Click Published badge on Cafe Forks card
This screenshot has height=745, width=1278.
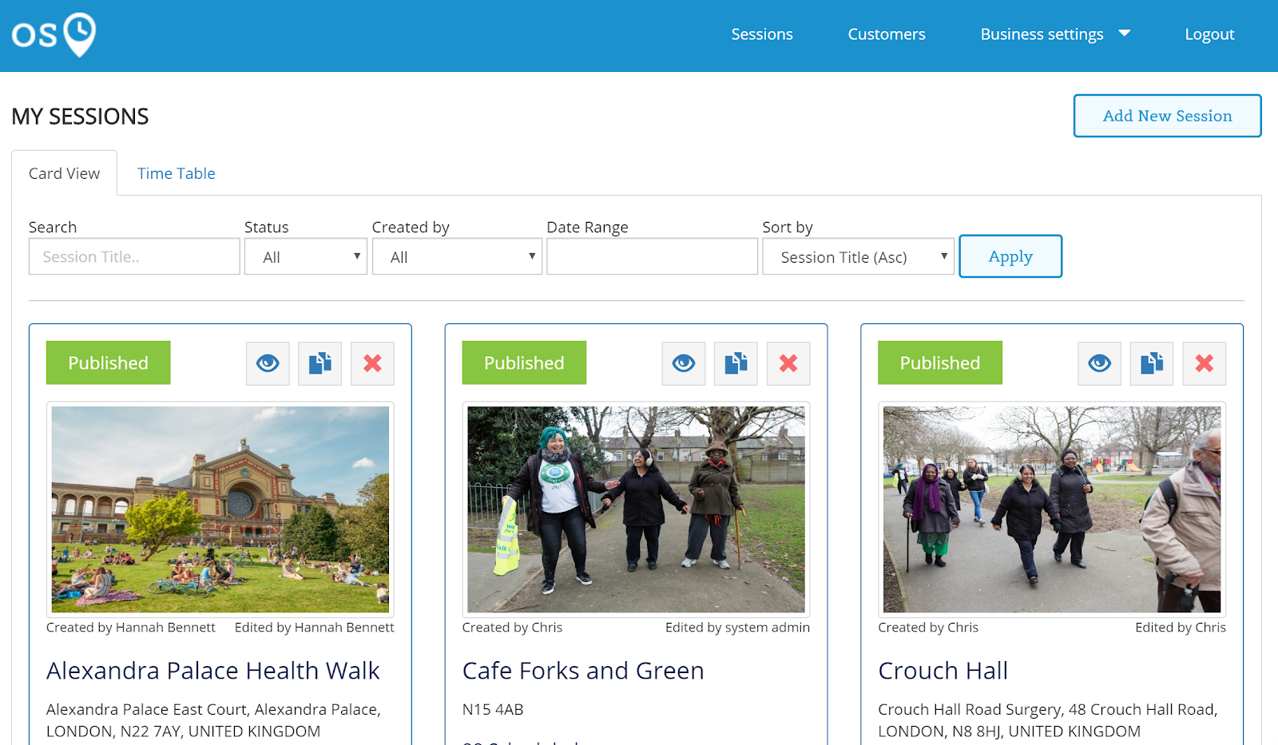click(524, 363)
